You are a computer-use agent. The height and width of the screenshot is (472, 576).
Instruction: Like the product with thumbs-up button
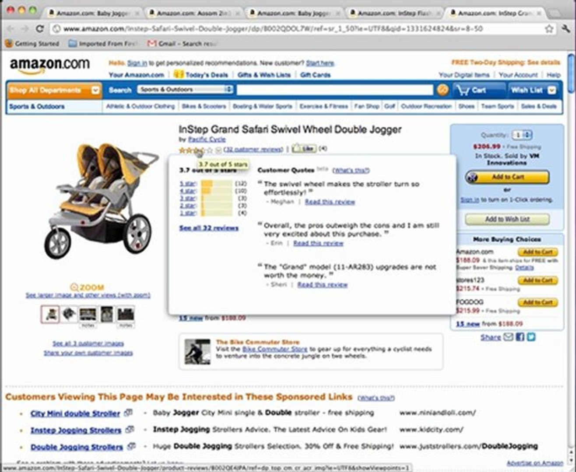pyautogui.click(x=304, y=149)
